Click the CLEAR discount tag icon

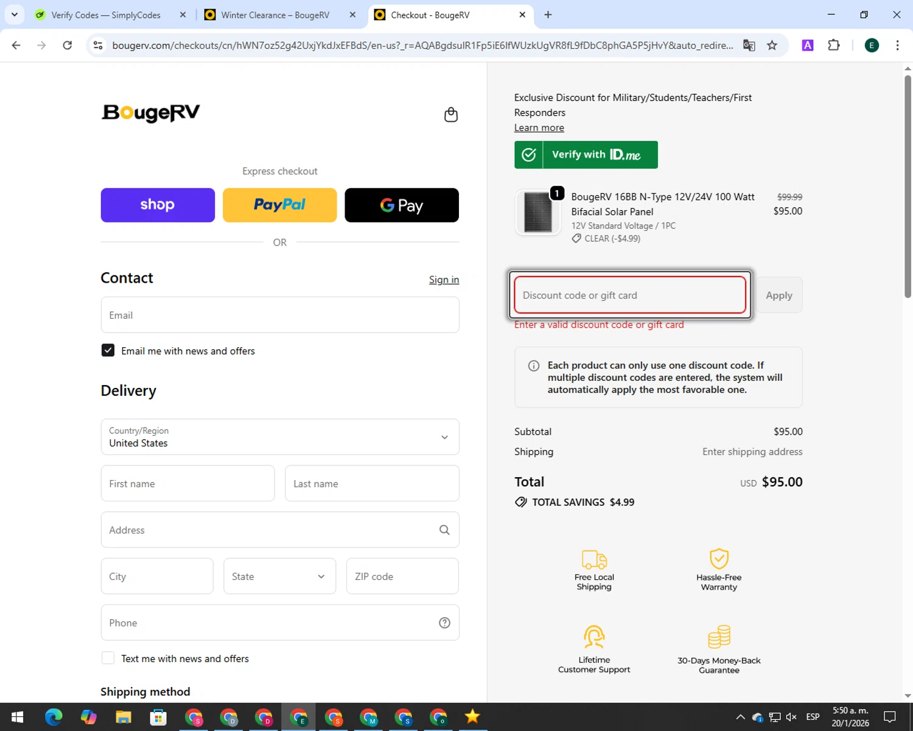click(x=576, y=239)
